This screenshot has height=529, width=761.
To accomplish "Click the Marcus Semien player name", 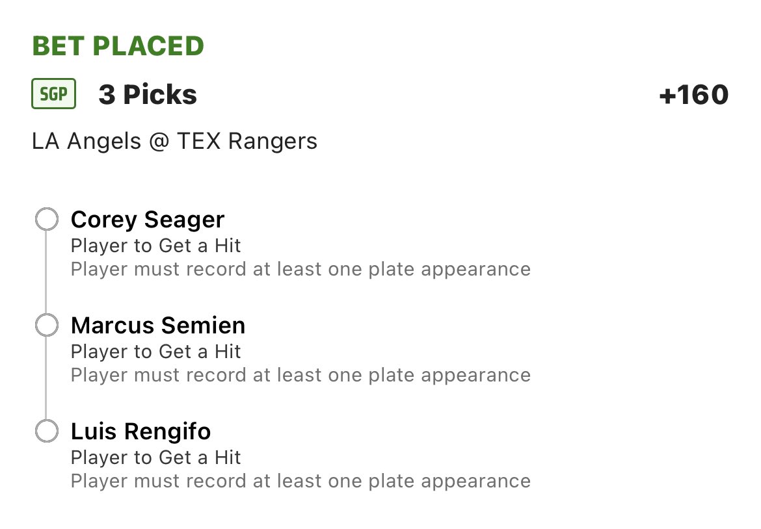I will click(158, 325).
